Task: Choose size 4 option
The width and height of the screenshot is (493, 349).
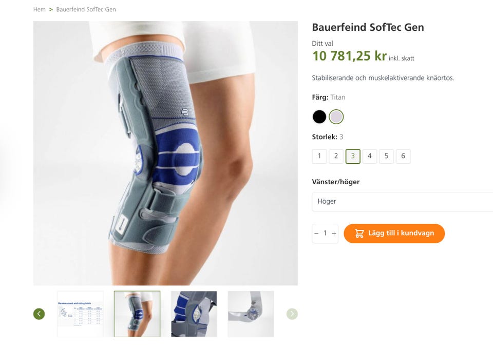Action: pos(369,156)
